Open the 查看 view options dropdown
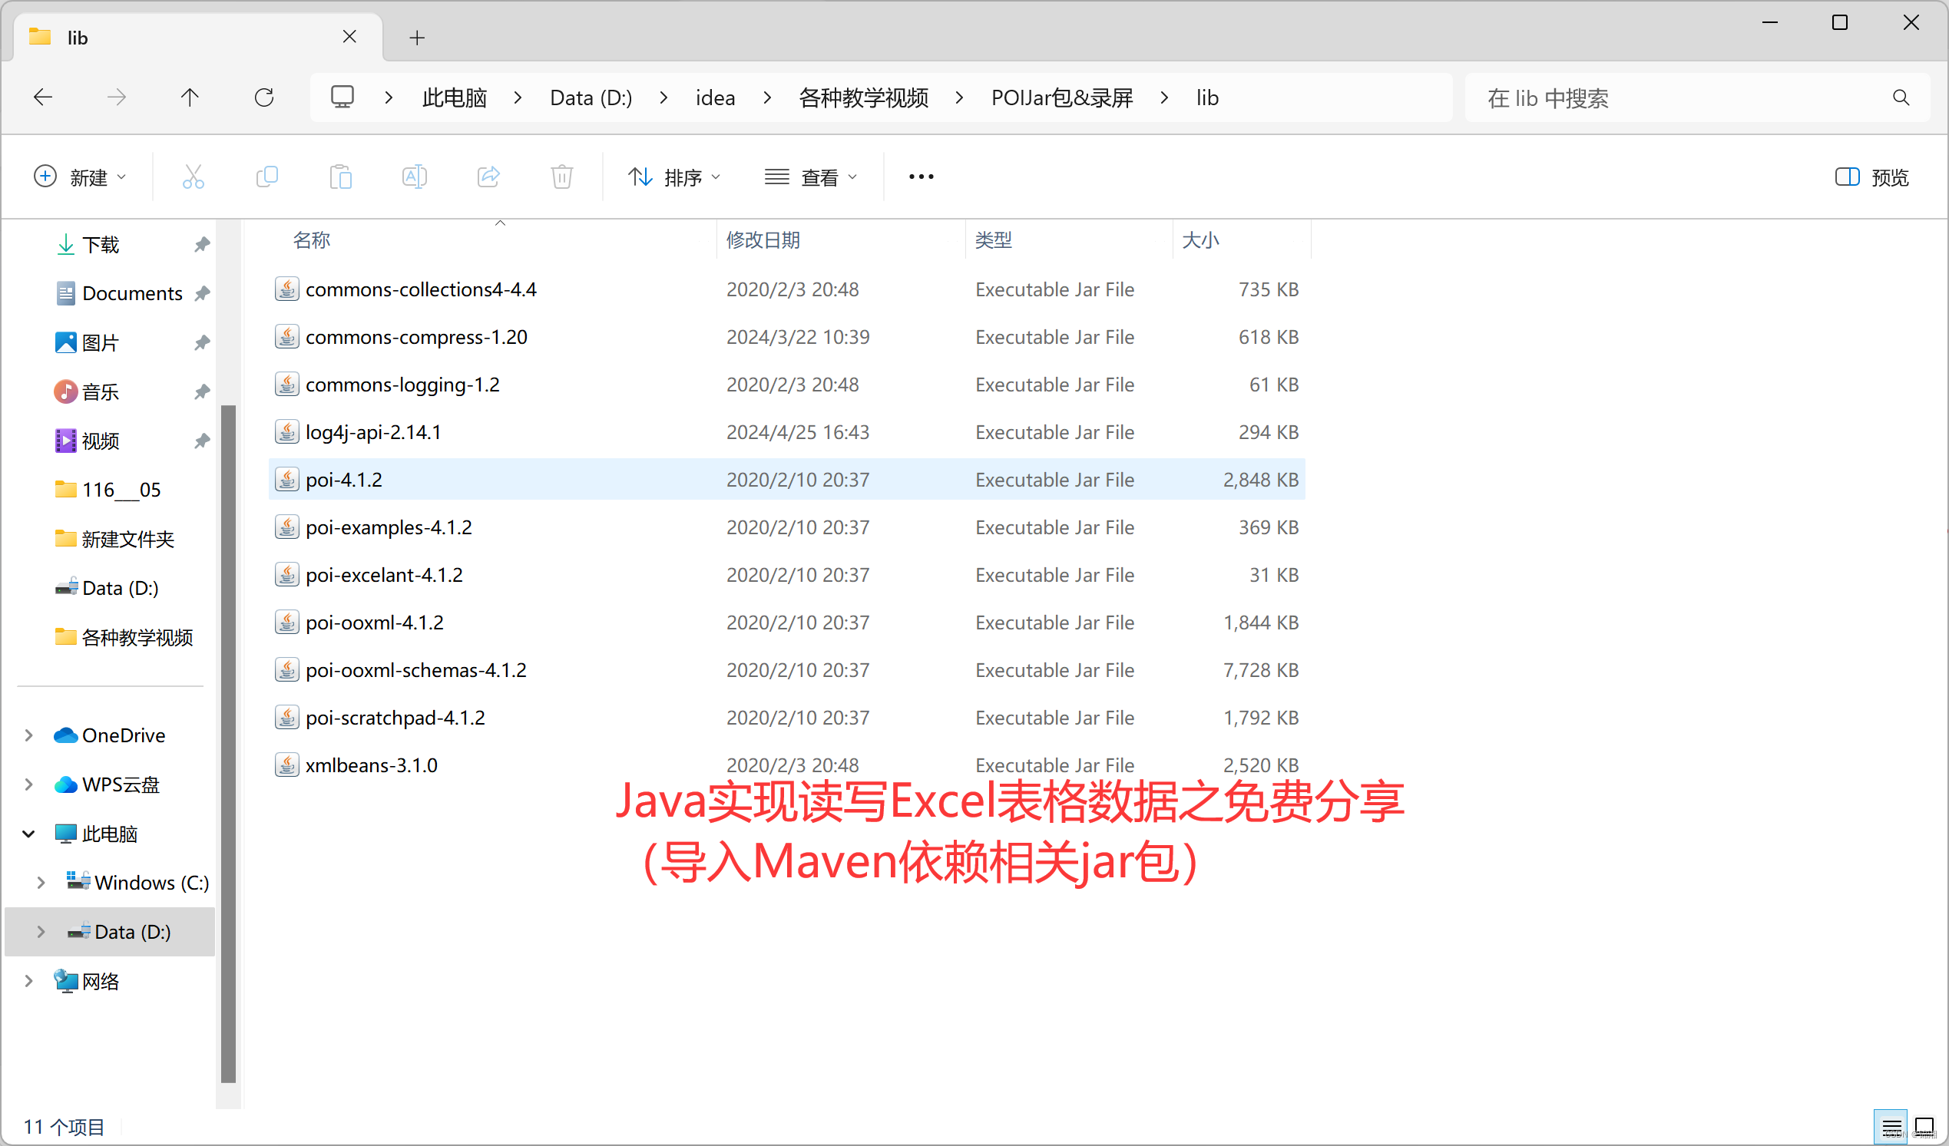 click(x=811, y=177)
